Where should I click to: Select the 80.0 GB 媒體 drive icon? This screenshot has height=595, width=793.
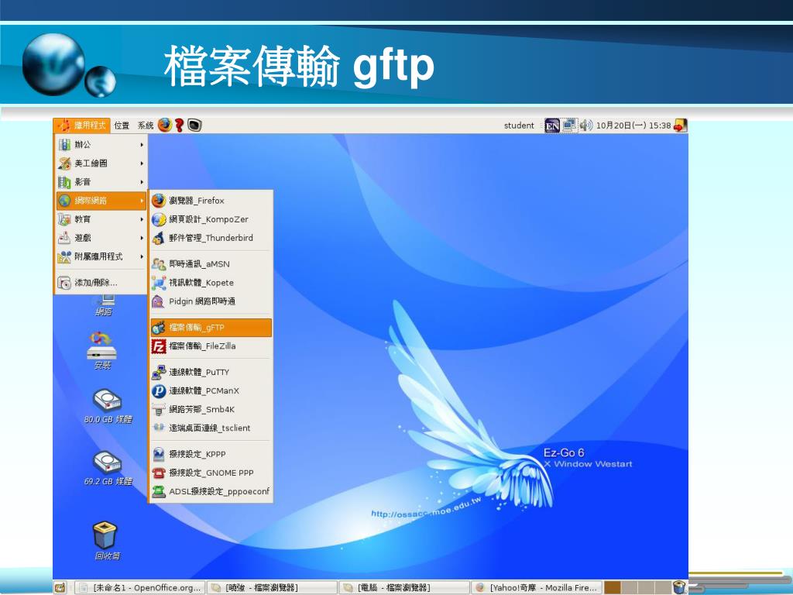click(107, 406)
